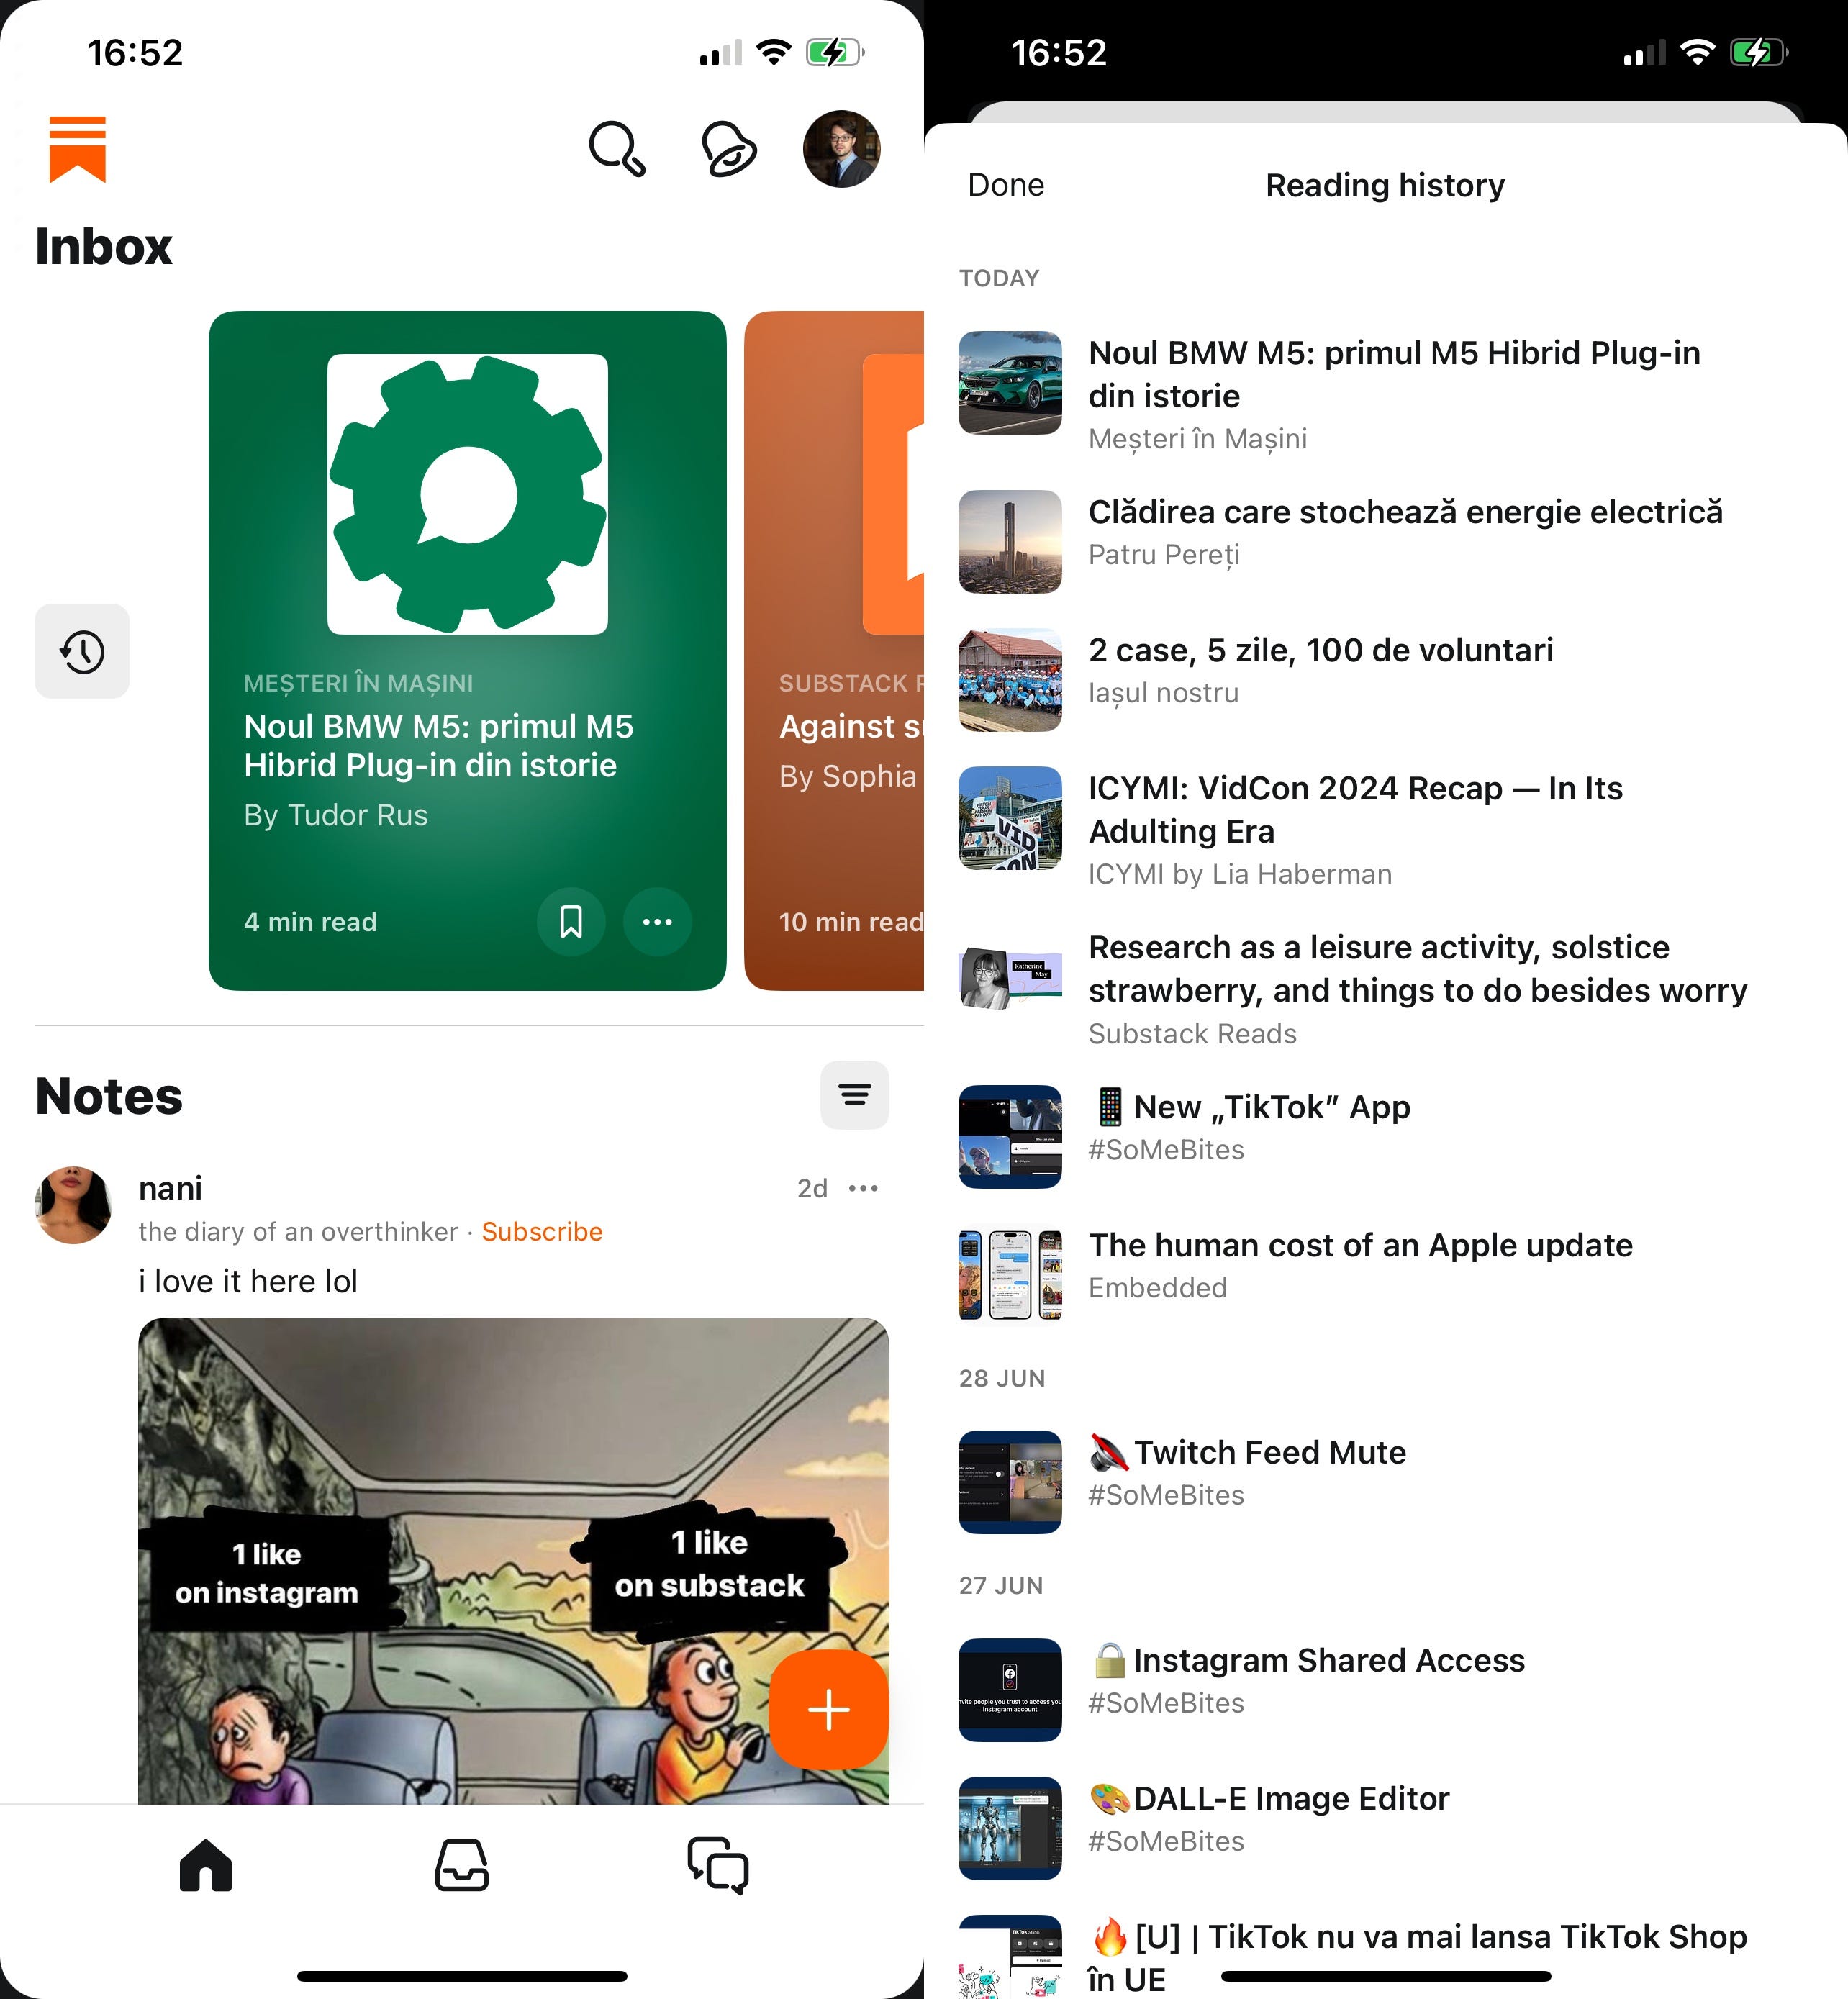This screenshot has height=1999, width=1848.
Task: Bookmark the BMW M5 article card
Action: point(571,921)
